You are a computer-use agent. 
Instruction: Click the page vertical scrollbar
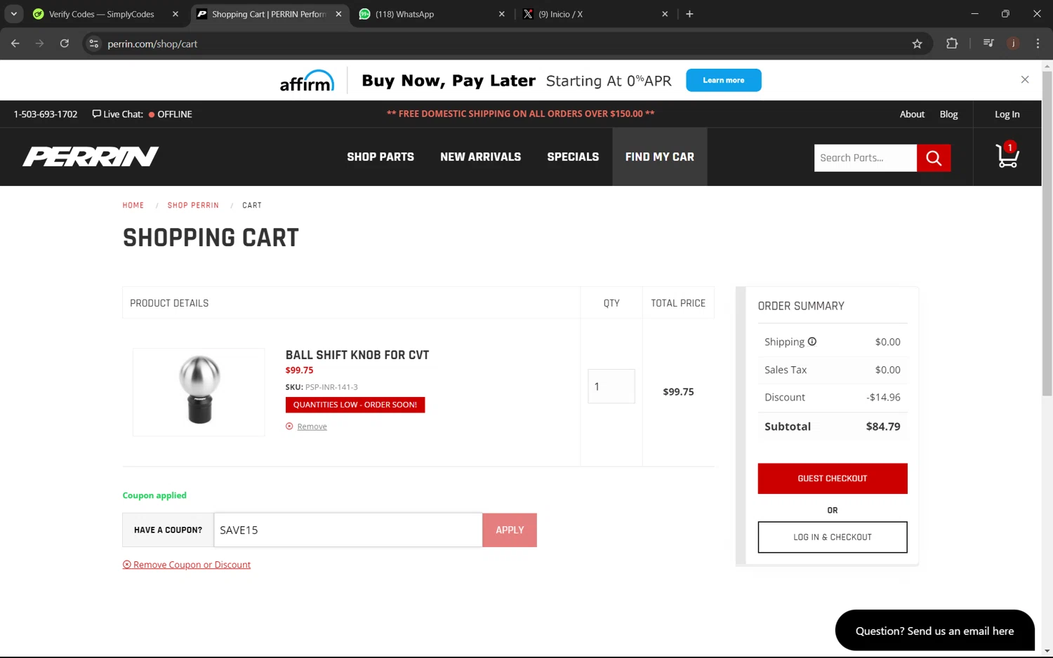click(x=1047, y=232)
